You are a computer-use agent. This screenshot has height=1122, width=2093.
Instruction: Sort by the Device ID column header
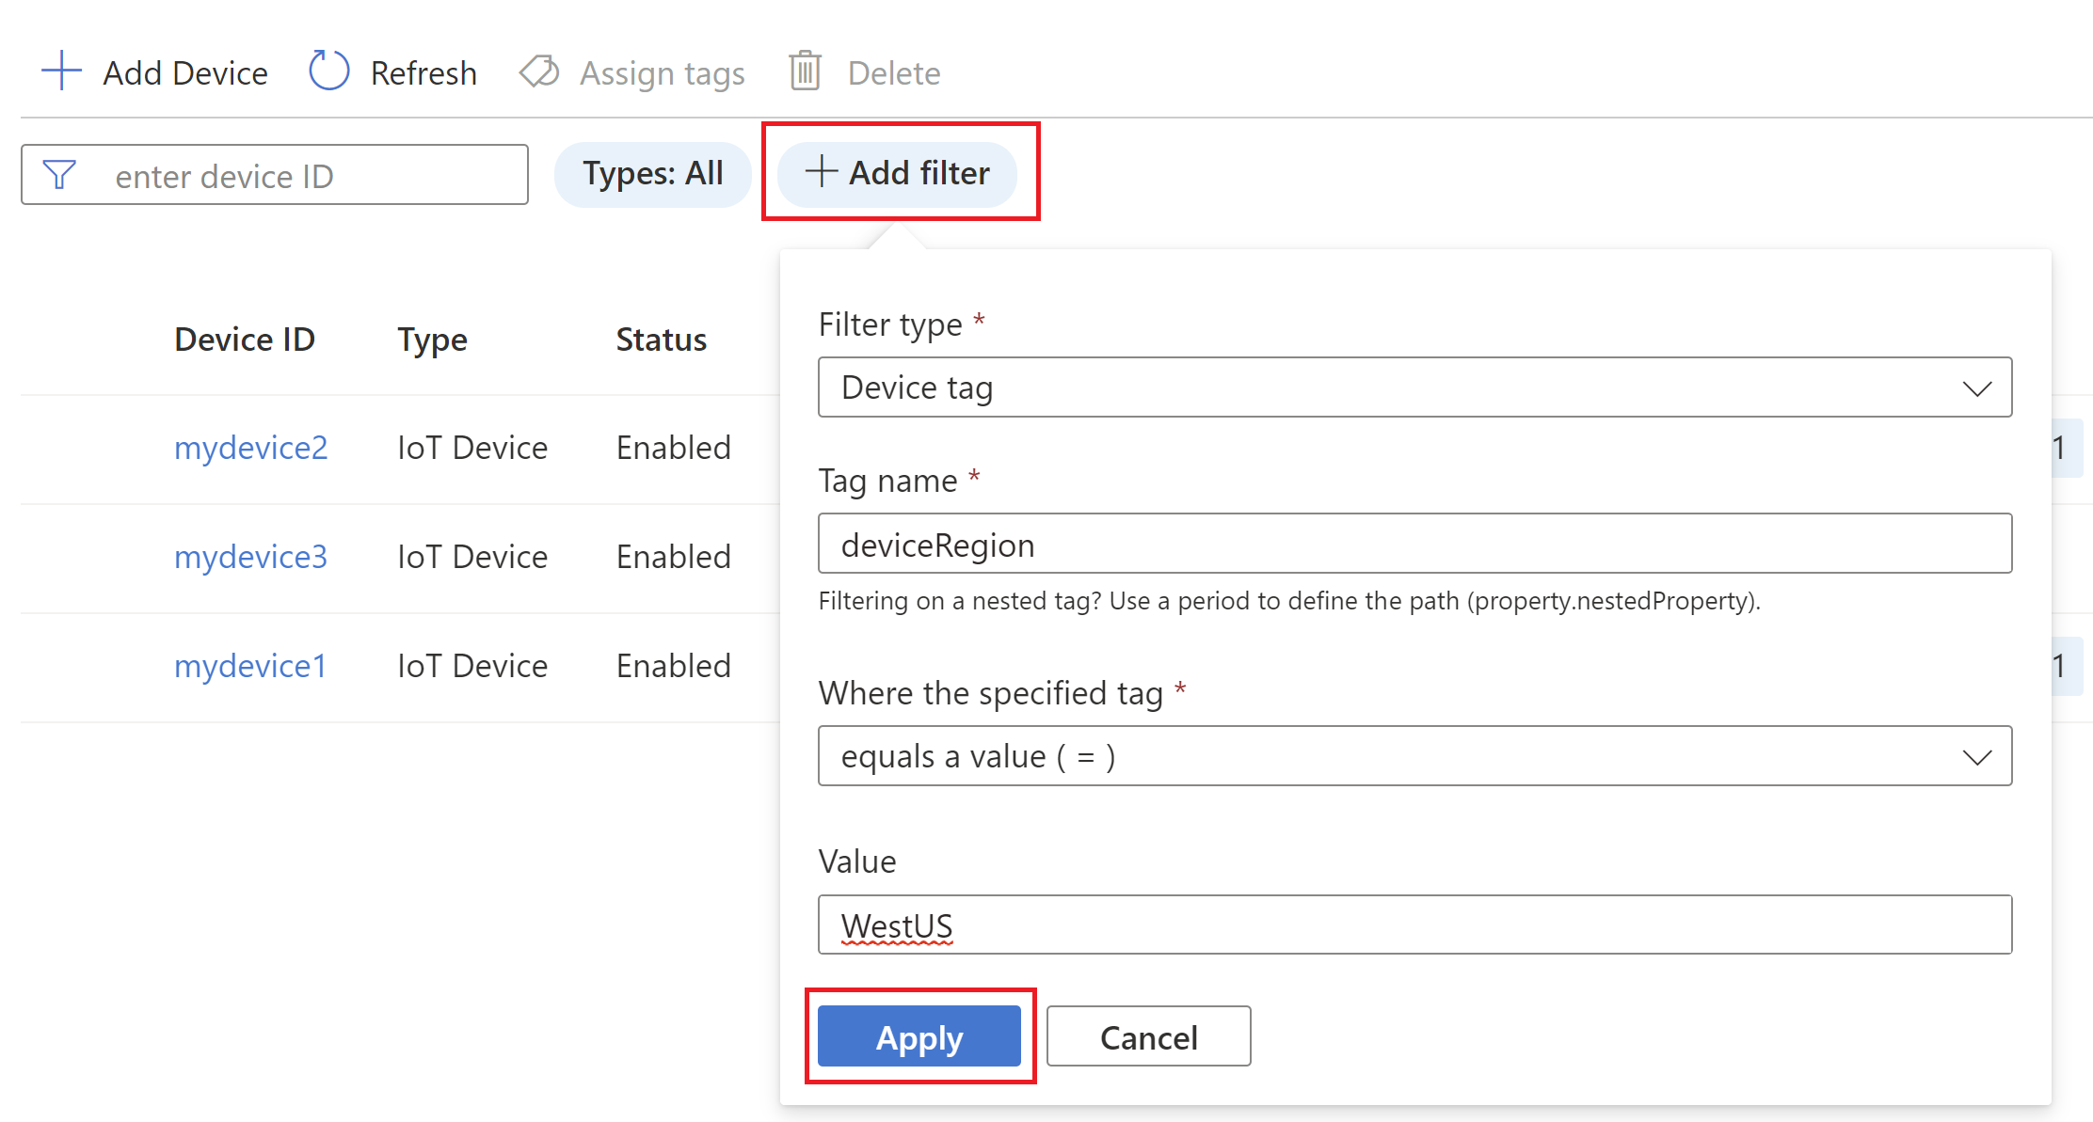244,340
